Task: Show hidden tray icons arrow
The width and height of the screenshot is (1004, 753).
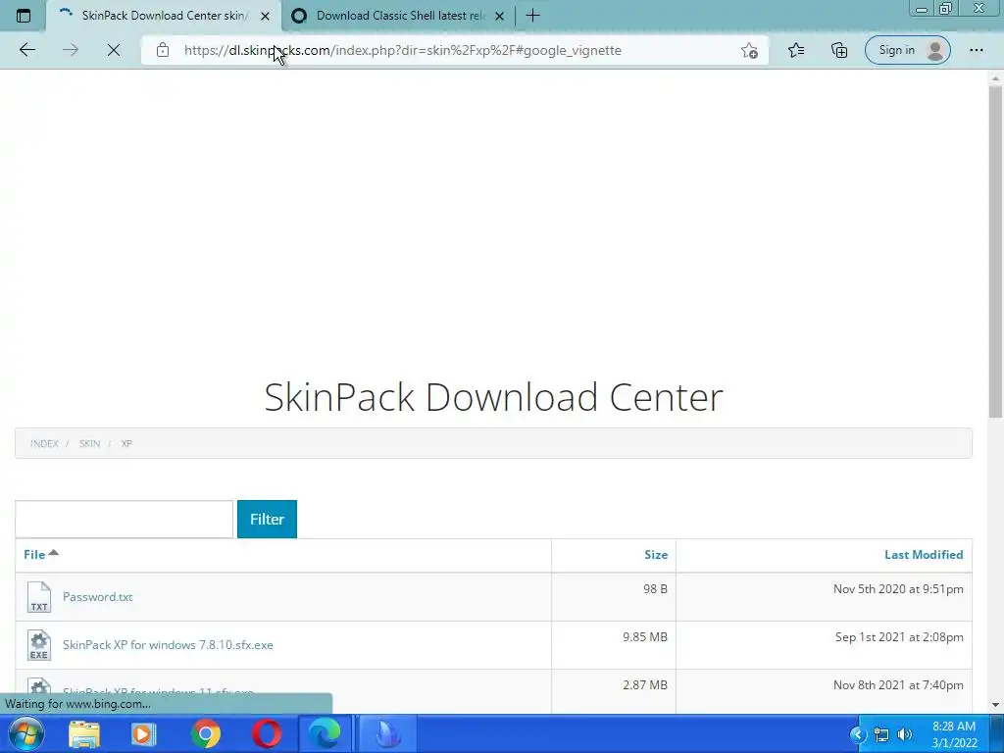Action: point(857,735)
